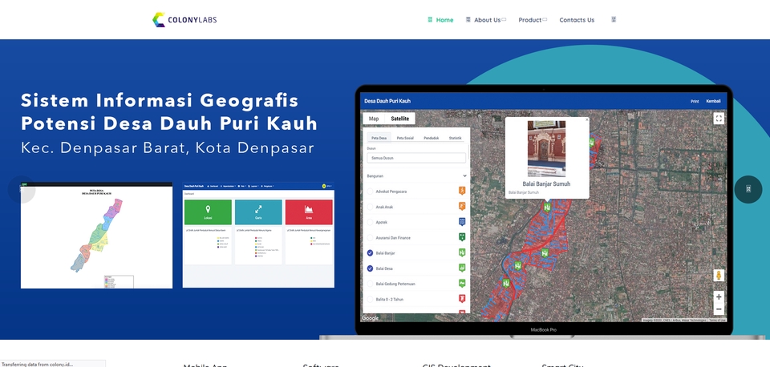Uncheck the Balai Desa checkbox
770x367 pixels.
point(370,268)
